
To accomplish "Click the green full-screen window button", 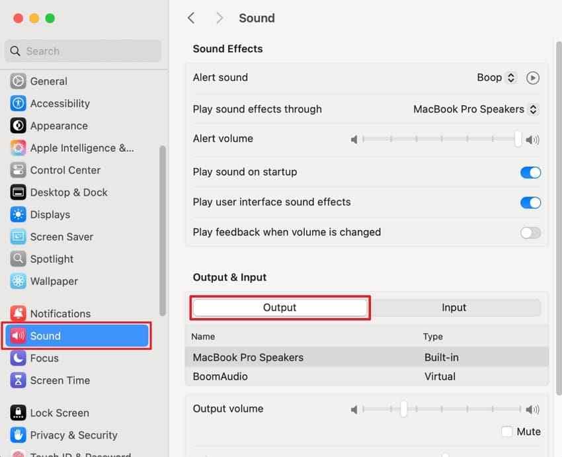I will (50, 18).
